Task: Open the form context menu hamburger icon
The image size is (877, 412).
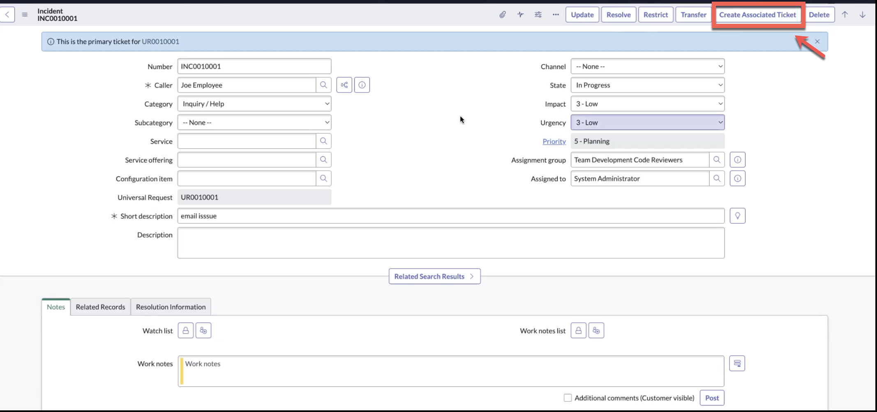Action: (x=25, y=14)
